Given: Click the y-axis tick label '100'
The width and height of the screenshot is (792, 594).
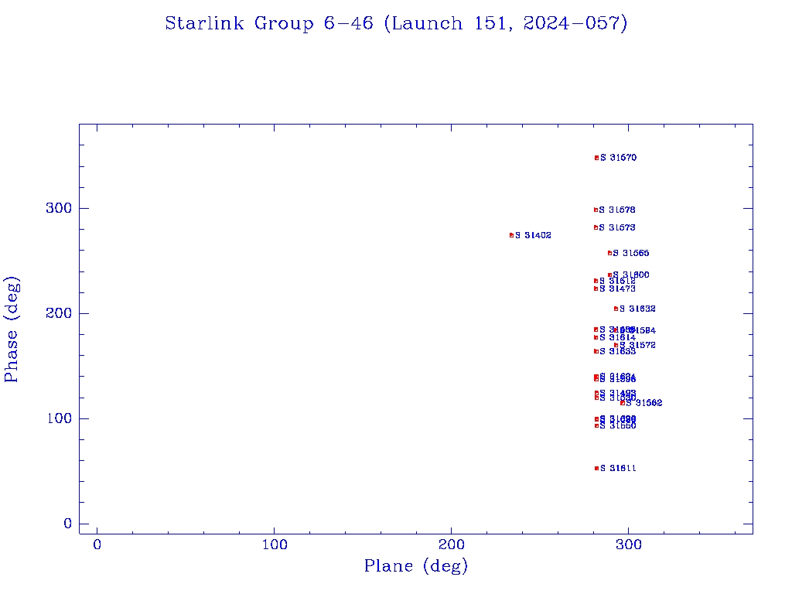Looking at the screenshot, I should coord(59,418).
